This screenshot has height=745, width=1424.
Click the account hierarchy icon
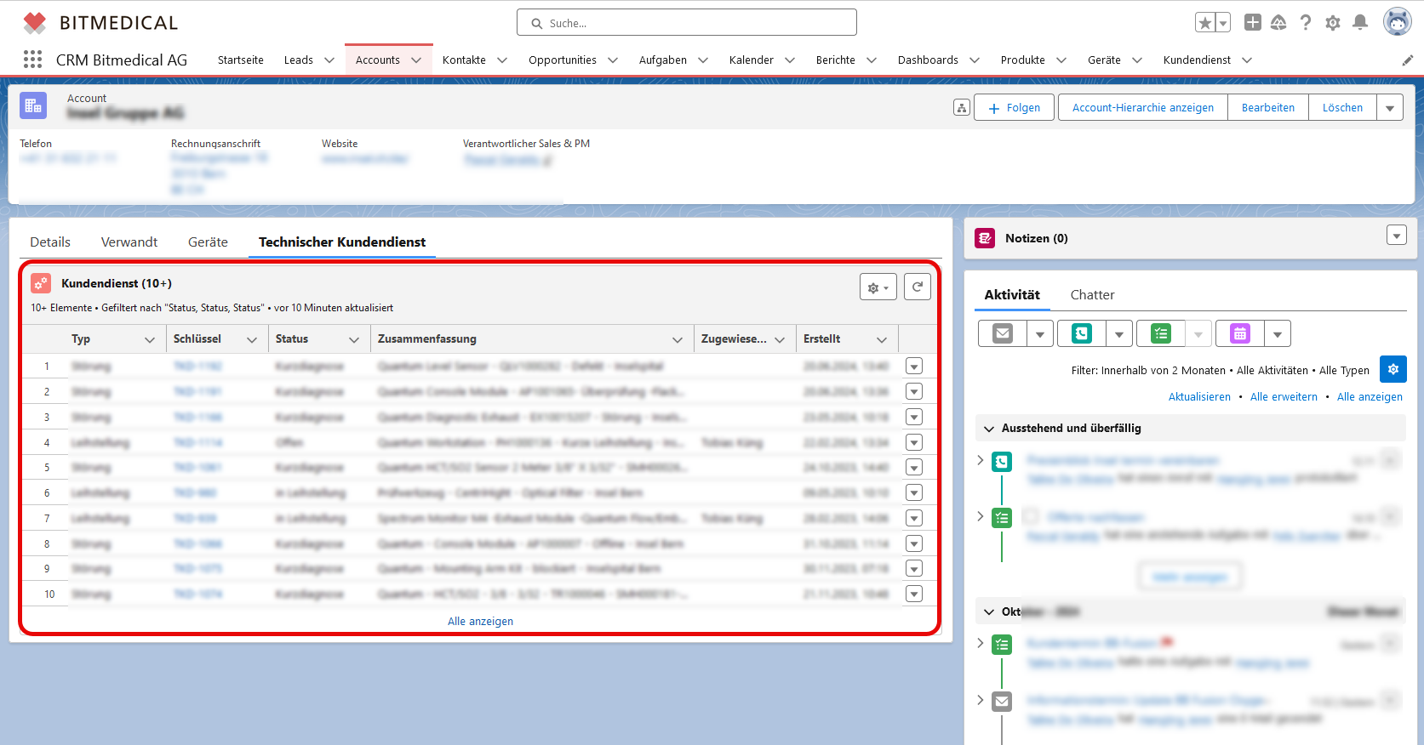[962, 108]
